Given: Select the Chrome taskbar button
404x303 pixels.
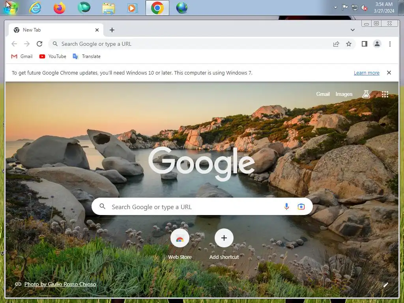Looking at the screenshot, I should pos(157,8).
